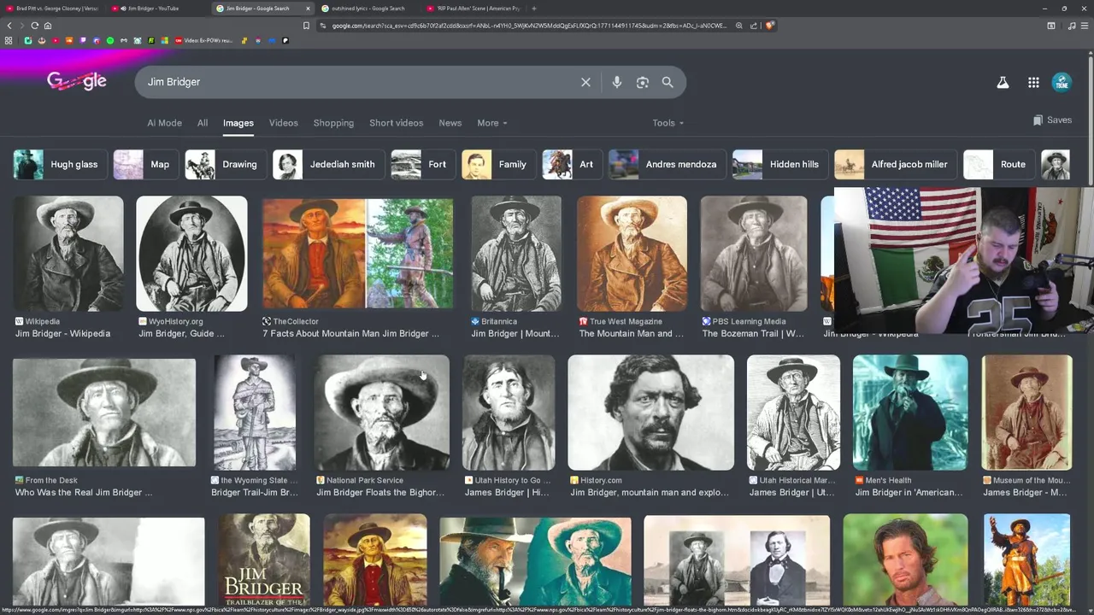Open Wyoming State Bridger Trail statue thumbnail
The image size is (1094, 615).
point(255,413)
